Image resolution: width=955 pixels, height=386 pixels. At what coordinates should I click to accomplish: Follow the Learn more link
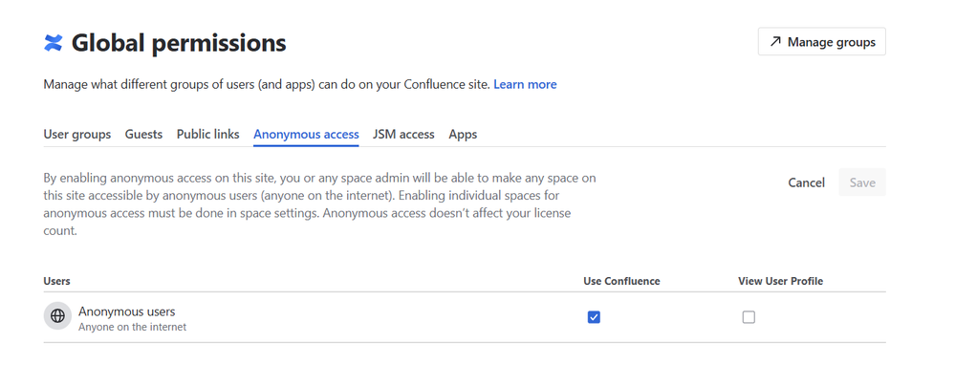(525, 84)
